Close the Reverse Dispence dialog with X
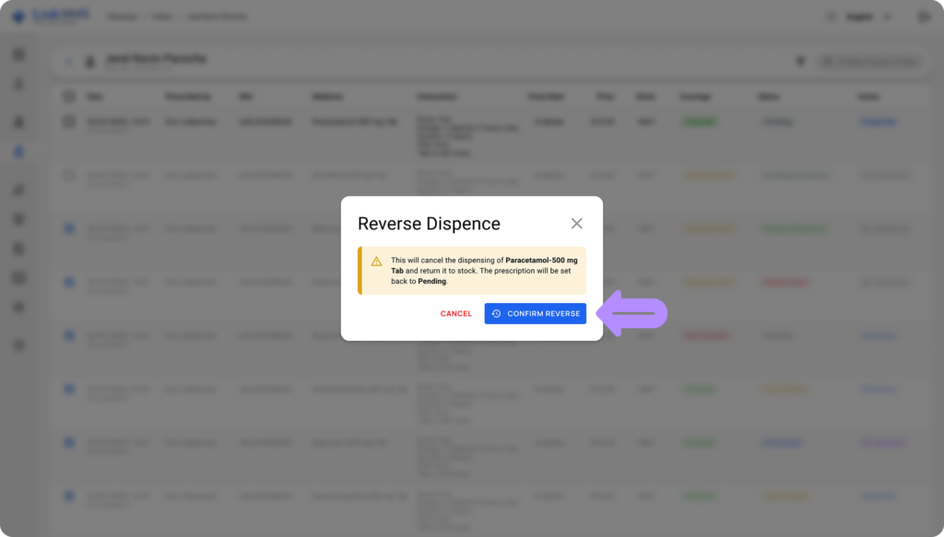The width and height of the screenshot is (944, 537). 577,224
